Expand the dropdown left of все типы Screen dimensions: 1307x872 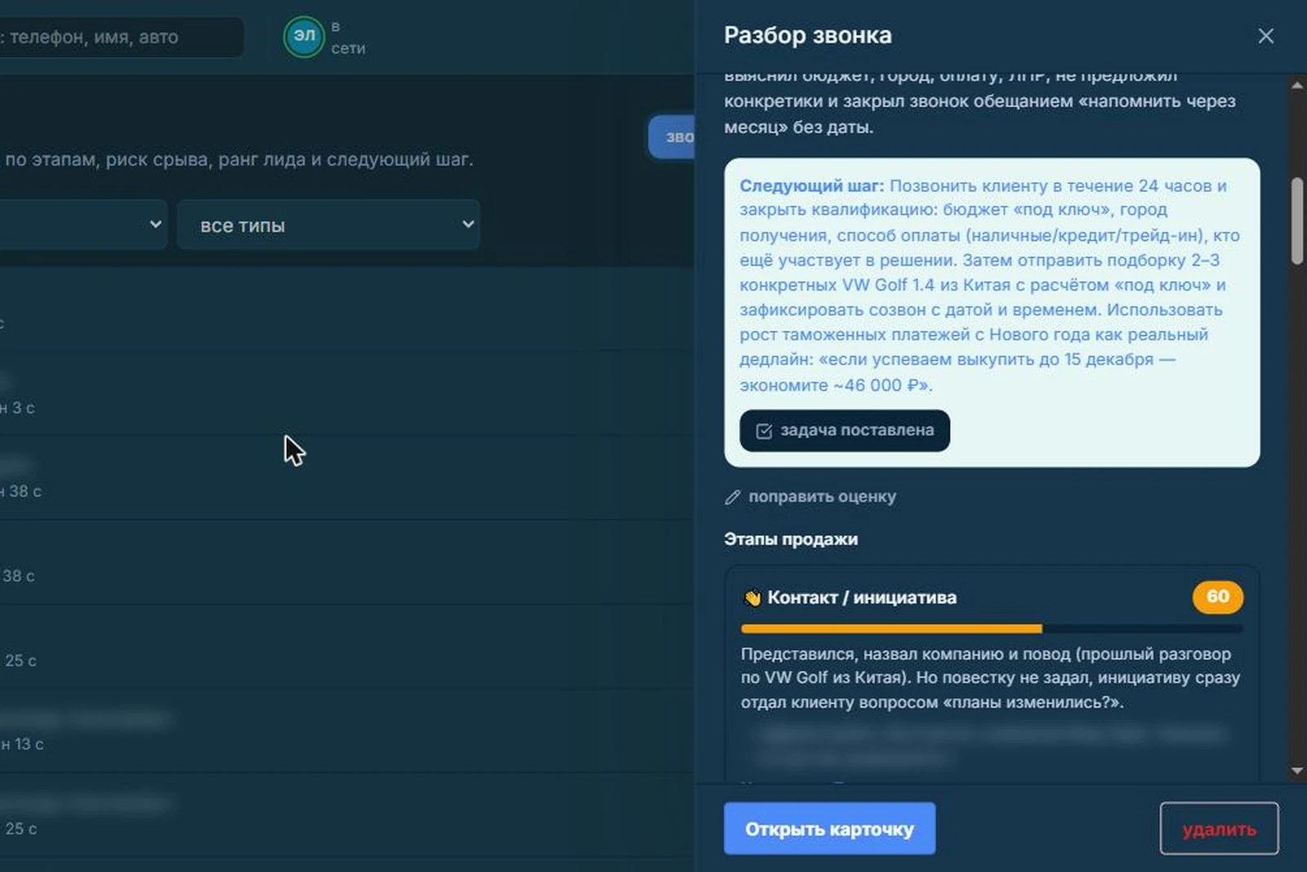click(82, 225)
